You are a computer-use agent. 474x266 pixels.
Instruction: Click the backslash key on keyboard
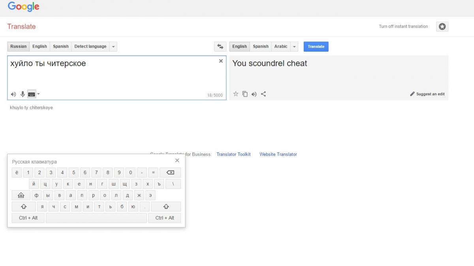(x=173, y=184)
